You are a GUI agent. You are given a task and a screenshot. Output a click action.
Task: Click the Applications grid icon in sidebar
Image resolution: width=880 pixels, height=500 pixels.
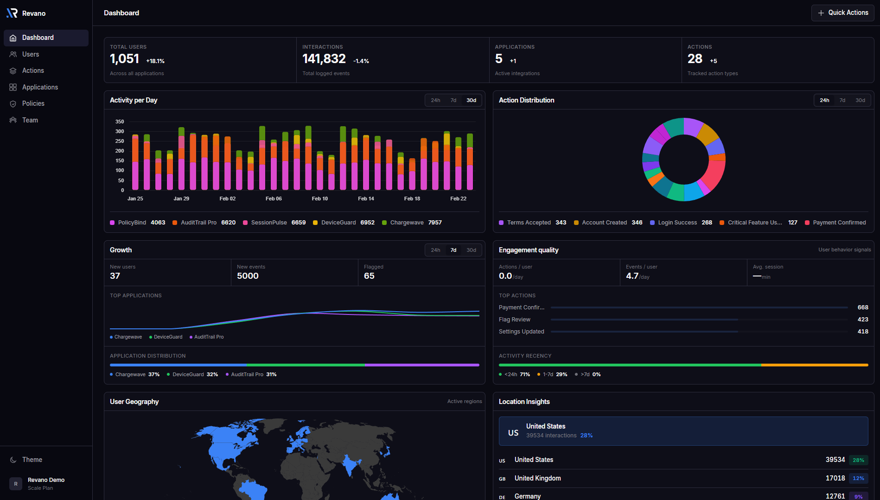[13, 87]
